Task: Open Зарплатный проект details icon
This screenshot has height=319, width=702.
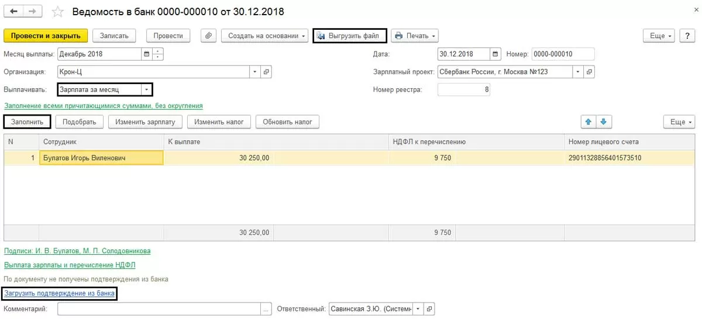Action: pos(589,72)
